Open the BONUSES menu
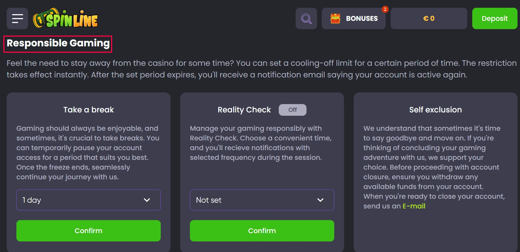This screenshot has height=252, width=520. (x=354, y=19)
